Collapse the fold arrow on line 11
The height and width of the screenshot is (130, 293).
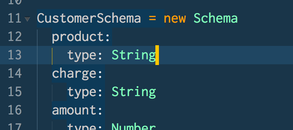pos(27,19)
